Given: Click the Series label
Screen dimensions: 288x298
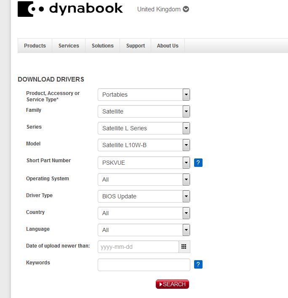Looking at the screenshot, I should click(34, 127).
